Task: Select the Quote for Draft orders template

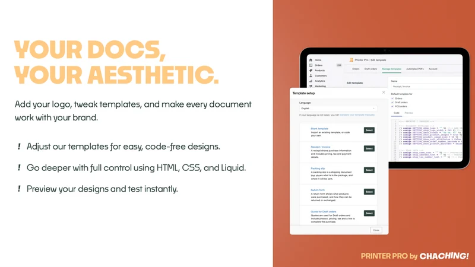Action: point(369,213)
